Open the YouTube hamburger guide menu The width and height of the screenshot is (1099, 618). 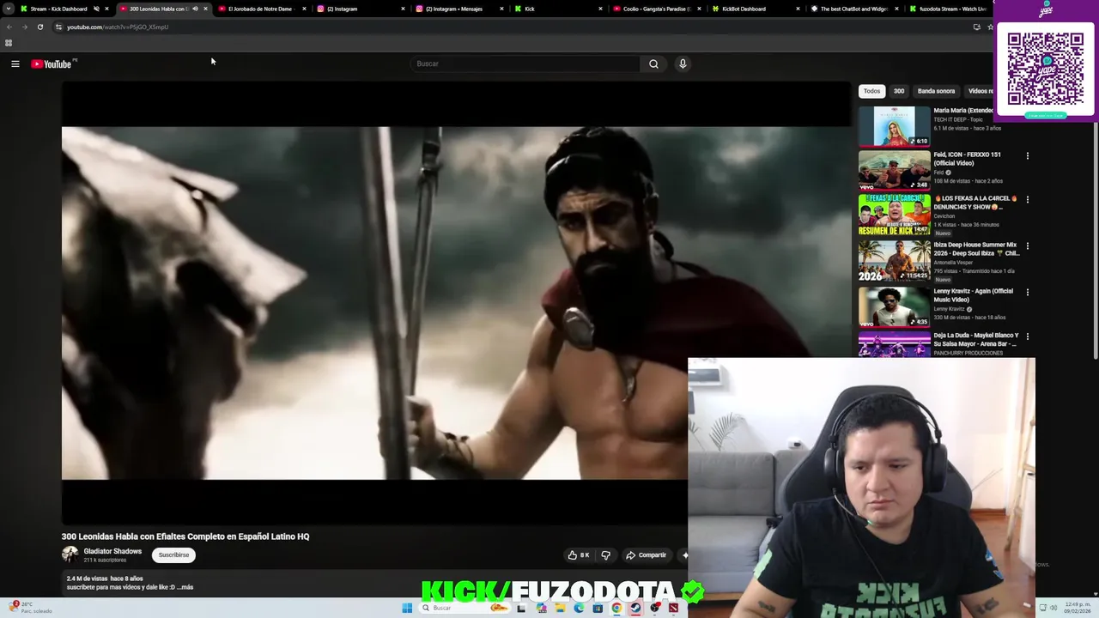pos(15,64)
